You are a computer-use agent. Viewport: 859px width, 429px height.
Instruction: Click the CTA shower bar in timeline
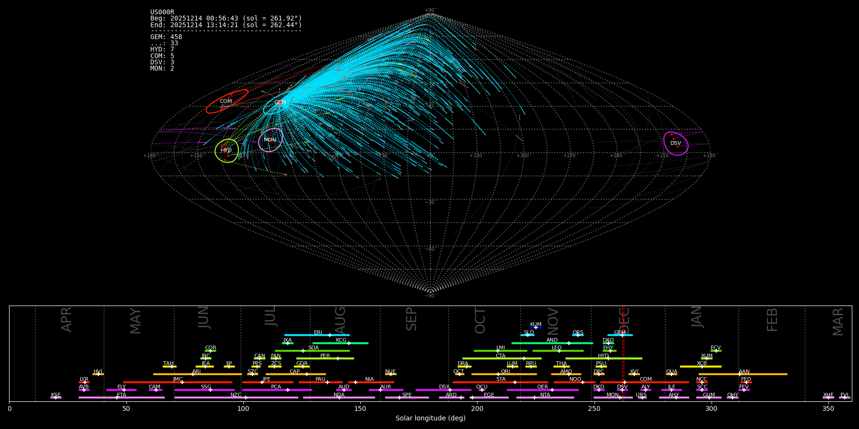coord(502,358)
